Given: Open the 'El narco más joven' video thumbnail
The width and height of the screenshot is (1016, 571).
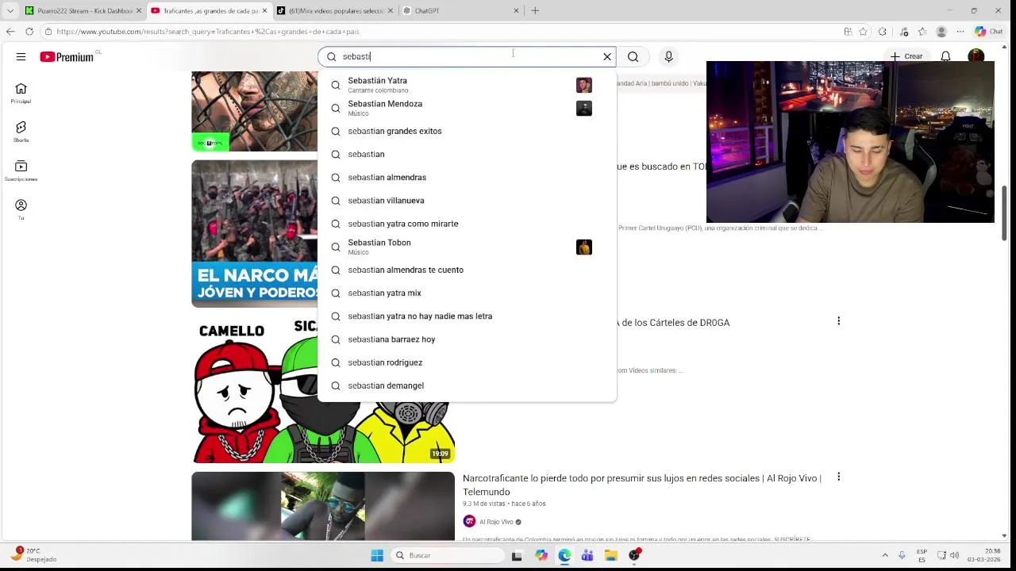Looking at the screenshot, I should click(254, 233).
